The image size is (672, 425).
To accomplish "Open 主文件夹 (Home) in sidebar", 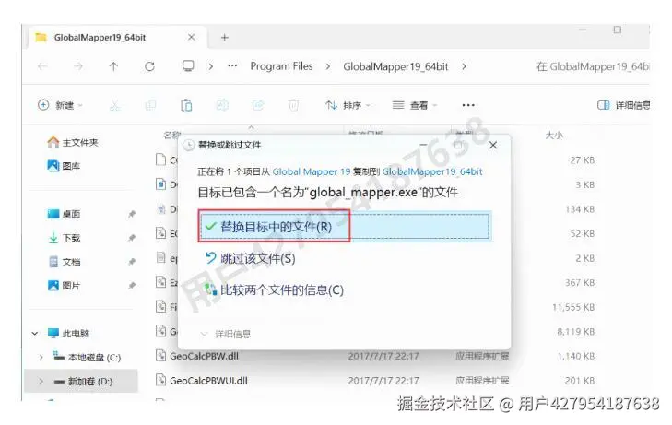I will tap(73, 142).
